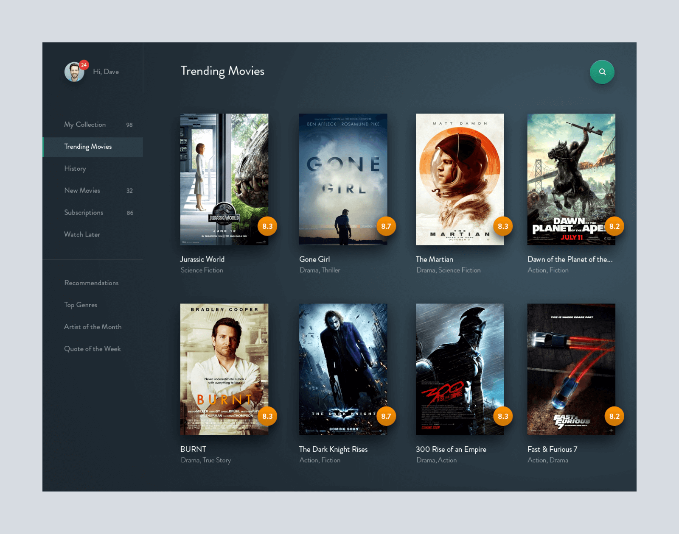The width and height of the screenshot is (679, 534).
Task: View Top Genres
Action: [x=81, y=305]
